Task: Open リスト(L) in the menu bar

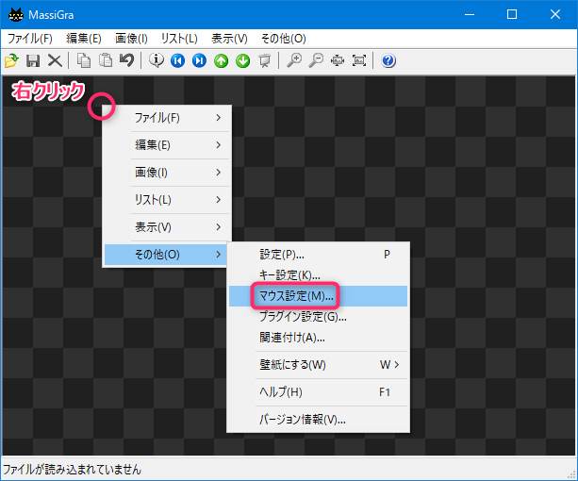Action: [x=179, y=39]
